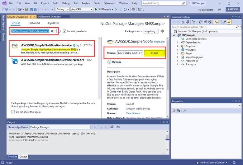Expand the Options section chevron

coord(109,62)
